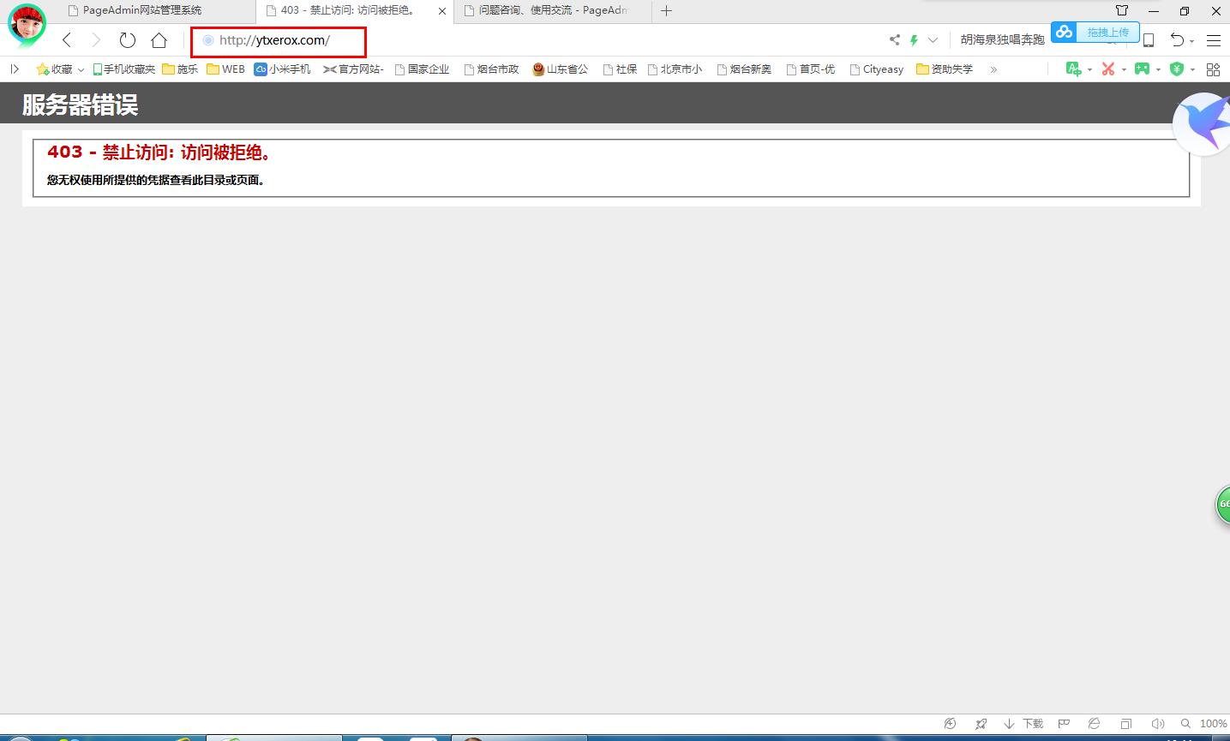The height and width of the screenshot is (741, 1230).
Task: Open the hamburger main menu
Action: click(x=1214, y=40)
